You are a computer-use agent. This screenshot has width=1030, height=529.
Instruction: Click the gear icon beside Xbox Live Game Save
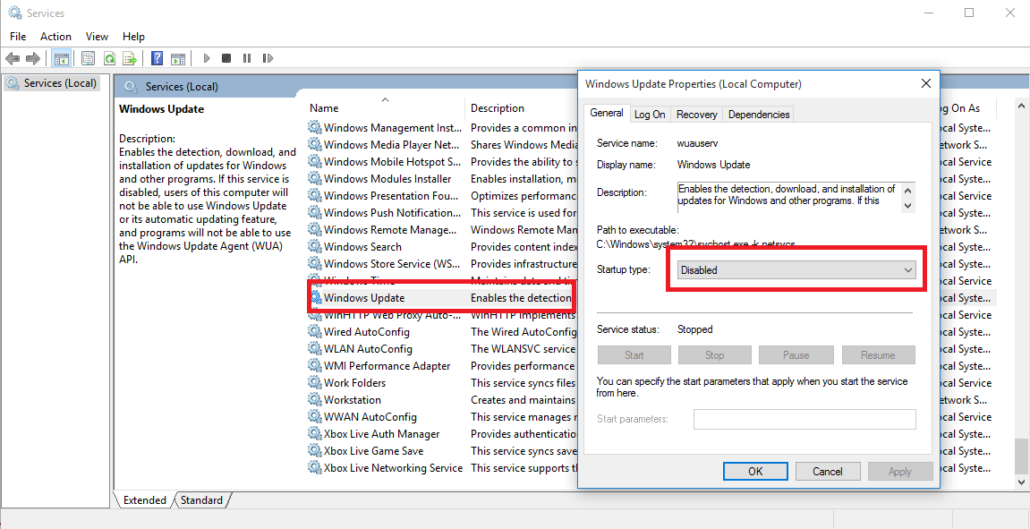click(x=315, y=451)
